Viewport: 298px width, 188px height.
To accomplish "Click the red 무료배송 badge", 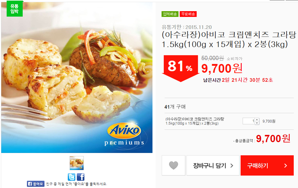I will tap(188, 14).
